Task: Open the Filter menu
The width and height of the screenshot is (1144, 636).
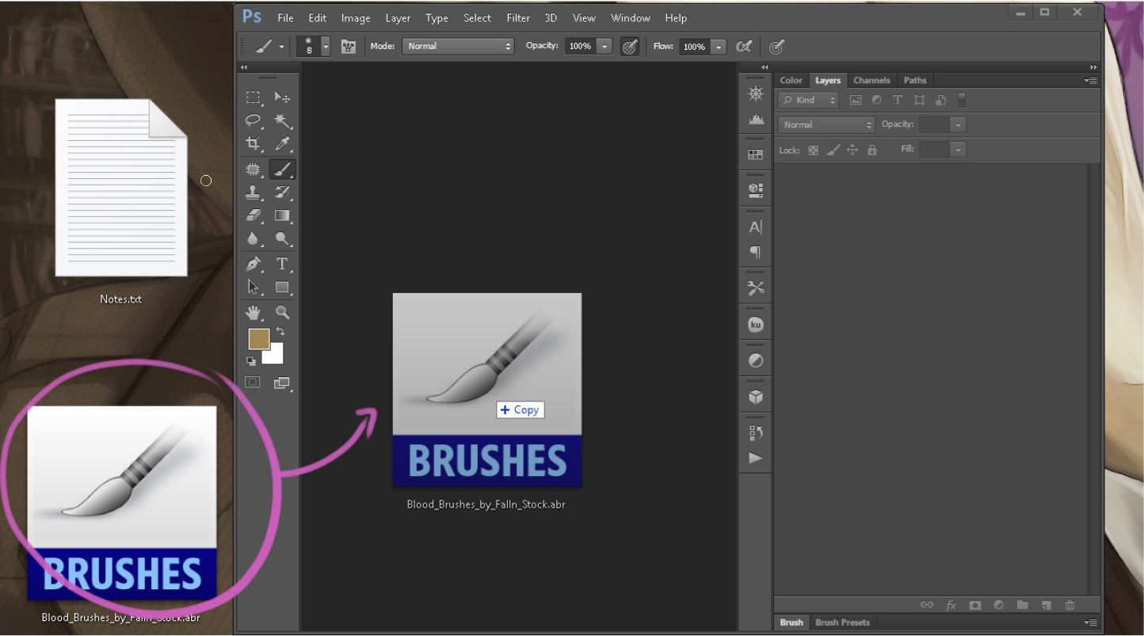Action: [x=518, y=17]
